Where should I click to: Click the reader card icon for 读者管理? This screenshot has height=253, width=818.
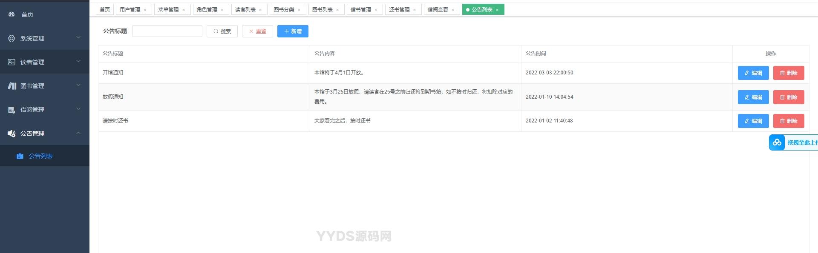pos(12,62)
